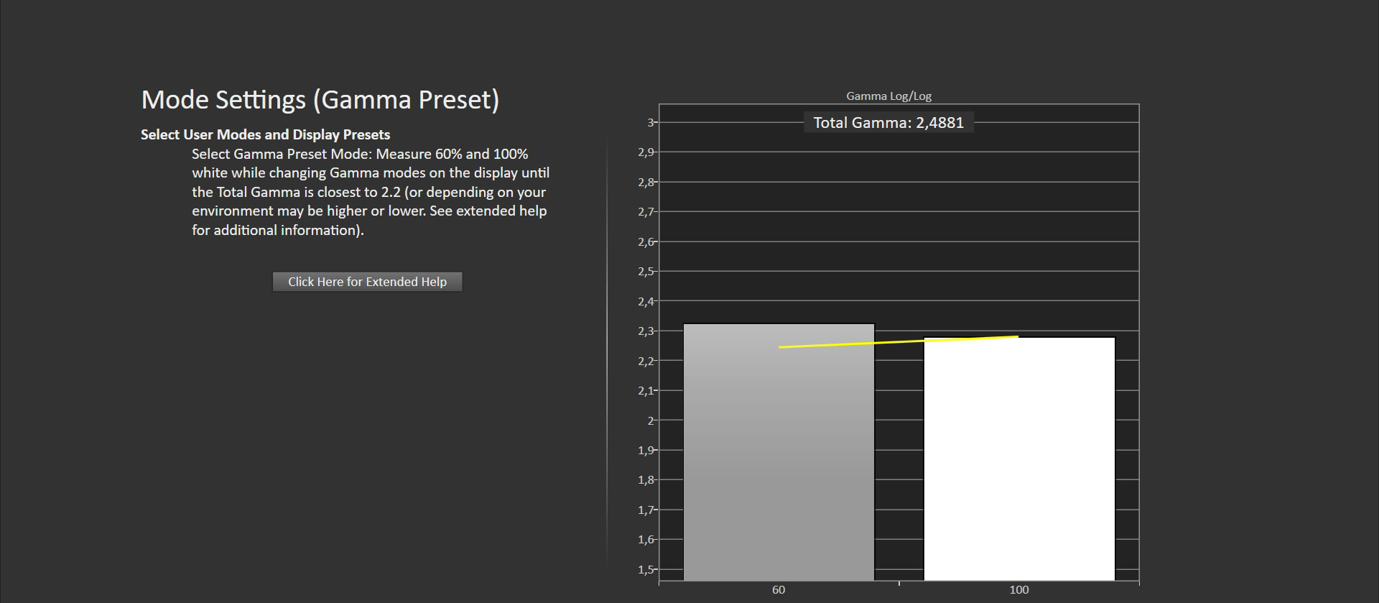Click 'Select User Modes and Display Presets' subtitle
Image resolution: width=1379 pixels, height=603 pixels.
pos(265,134)
